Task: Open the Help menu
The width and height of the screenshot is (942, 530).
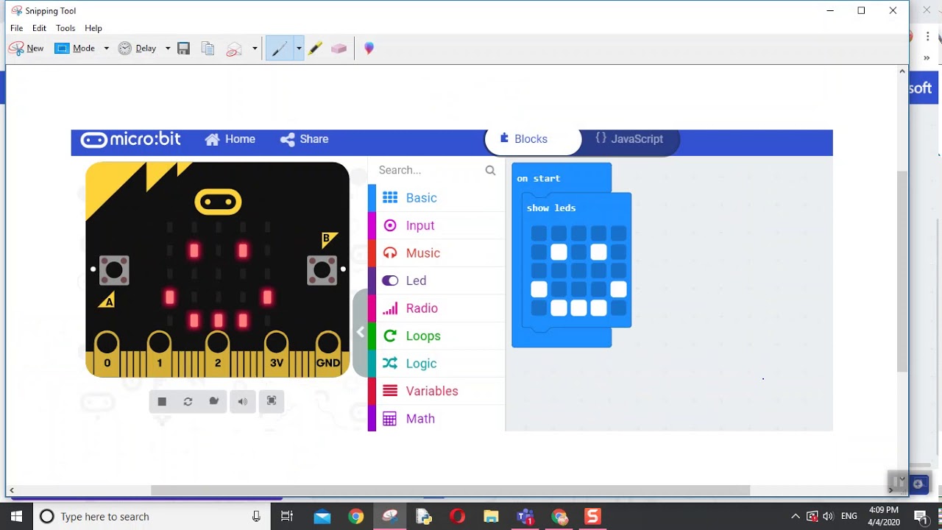Action: 93,28
